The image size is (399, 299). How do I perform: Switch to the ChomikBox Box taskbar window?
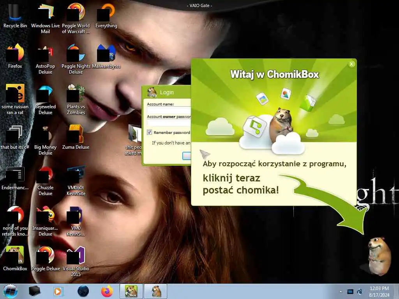(x=131, y=291)
